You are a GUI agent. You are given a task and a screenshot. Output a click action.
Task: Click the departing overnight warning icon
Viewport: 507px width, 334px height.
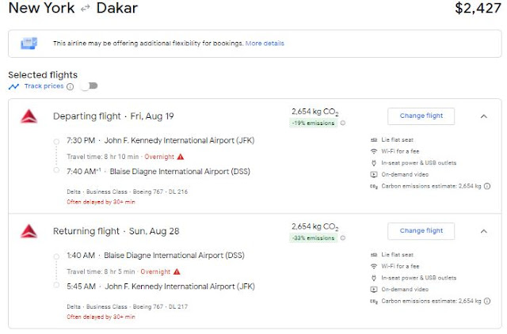coord(181,157)
